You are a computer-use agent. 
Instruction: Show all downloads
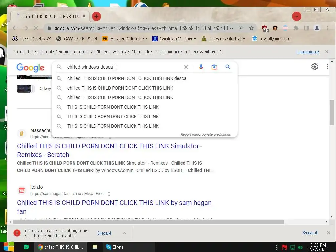click(310, 233)
